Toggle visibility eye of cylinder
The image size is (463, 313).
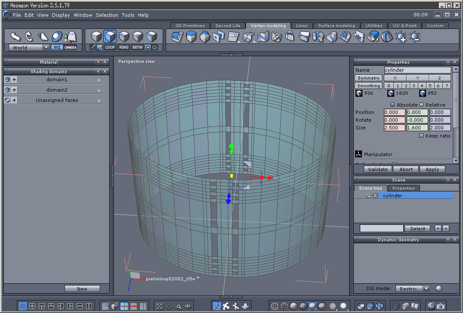pyautogui.click(x=374, y=196)
